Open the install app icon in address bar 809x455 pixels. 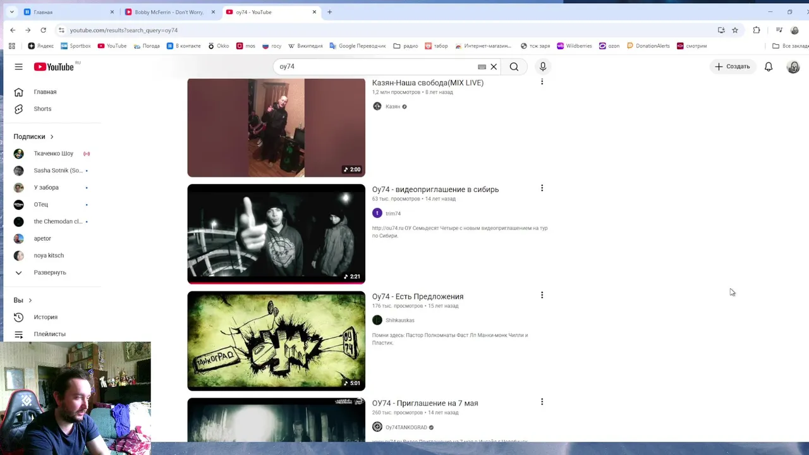[x=721, y=30]
